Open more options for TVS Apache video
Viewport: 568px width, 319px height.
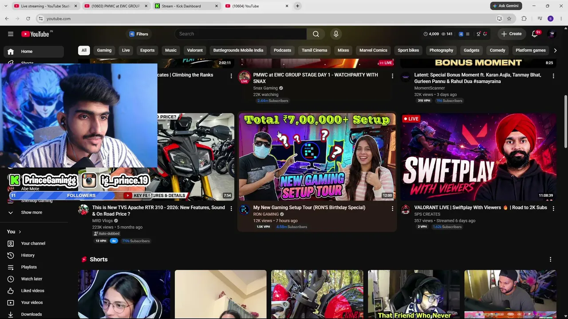point(231,208)
